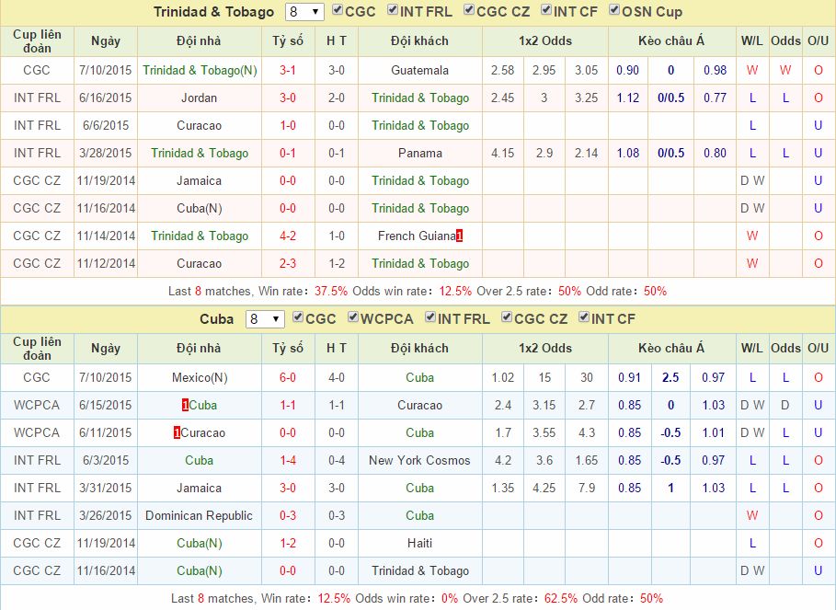Select the date 7/10/2015 in Trinidad table

coord(105,70)
